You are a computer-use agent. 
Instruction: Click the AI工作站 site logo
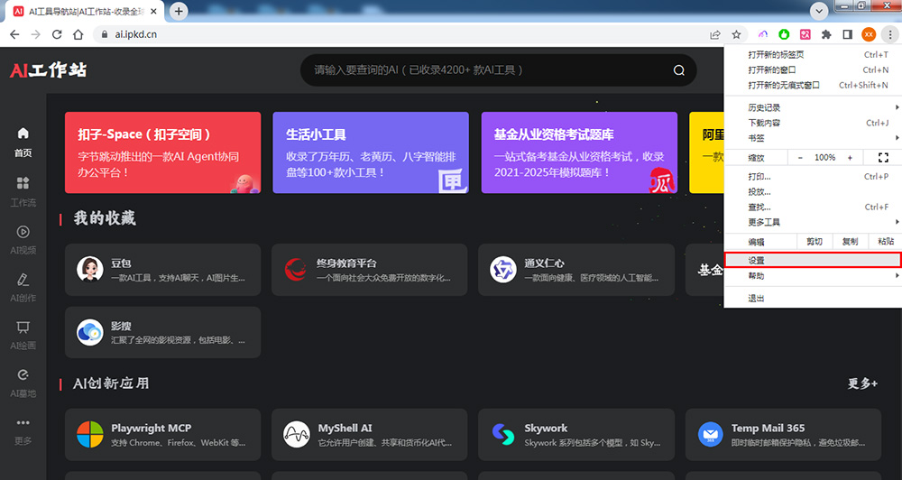click(49, 70)
